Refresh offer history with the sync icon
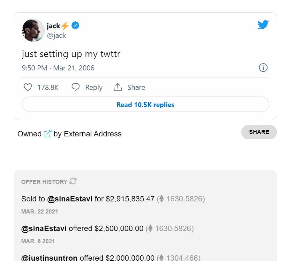Image resolution: width=285 pixels, height=261 pixels. pos(73,181)
